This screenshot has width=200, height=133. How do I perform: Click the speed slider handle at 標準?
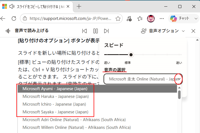click(x=131, y=55)
